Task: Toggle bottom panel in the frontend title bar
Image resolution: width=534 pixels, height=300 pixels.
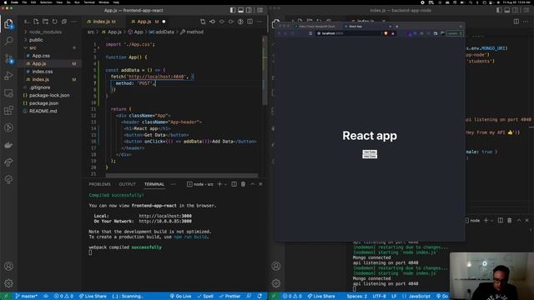Action: (241, 10)
